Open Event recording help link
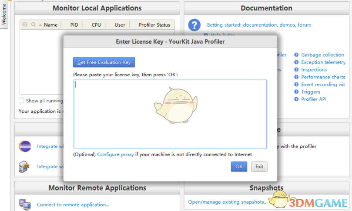 point(323,85)
